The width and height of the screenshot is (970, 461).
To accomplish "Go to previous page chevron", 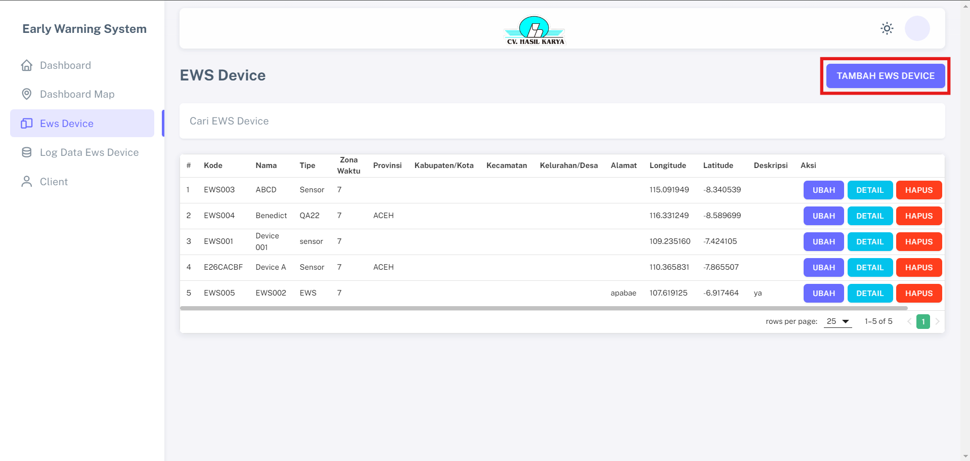I will 909,321.
